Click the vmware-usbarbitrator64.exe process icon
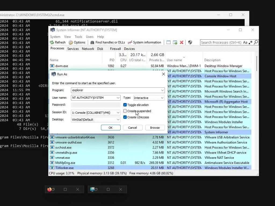 click(52, 137)
